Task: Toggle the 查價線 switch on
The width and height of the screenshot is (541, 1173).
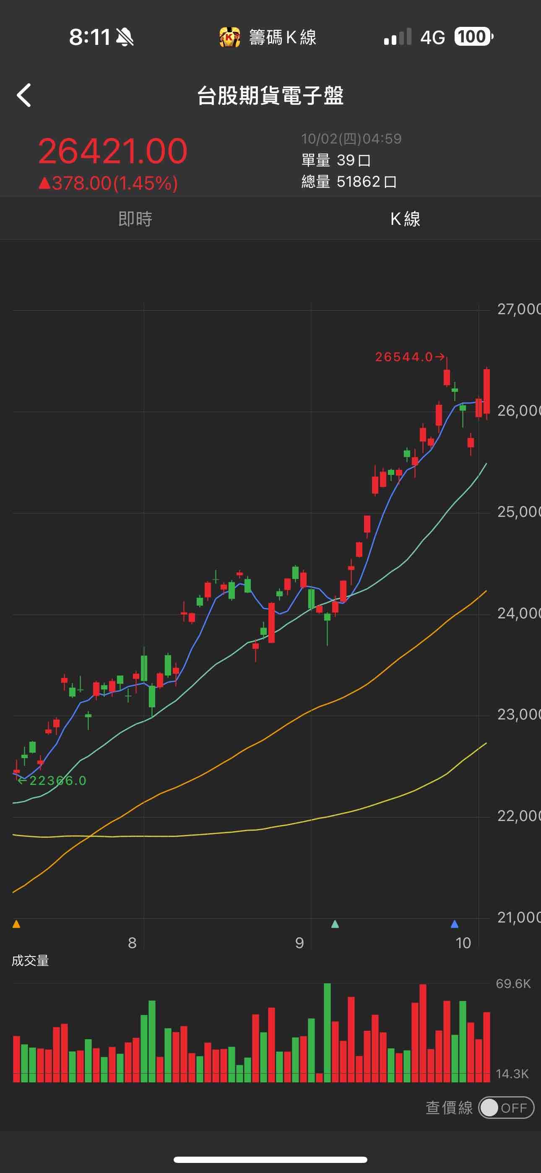Action: click(x=505, y=1108)
